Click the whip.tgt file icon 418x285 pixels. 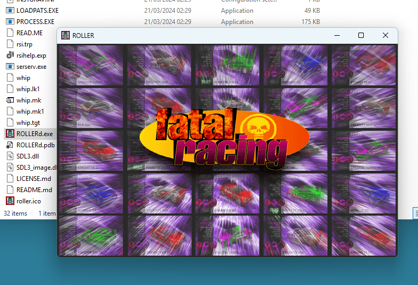10,123
